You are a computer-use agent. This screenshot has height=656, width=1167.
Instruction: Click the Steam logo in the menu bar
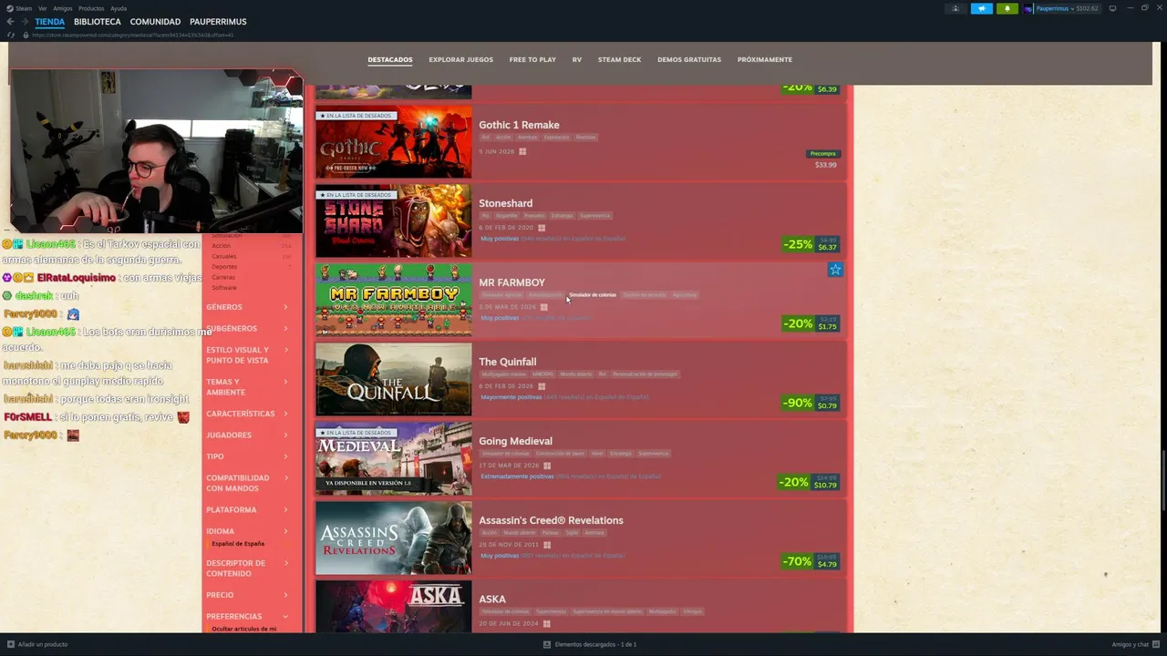click(11, 8)
